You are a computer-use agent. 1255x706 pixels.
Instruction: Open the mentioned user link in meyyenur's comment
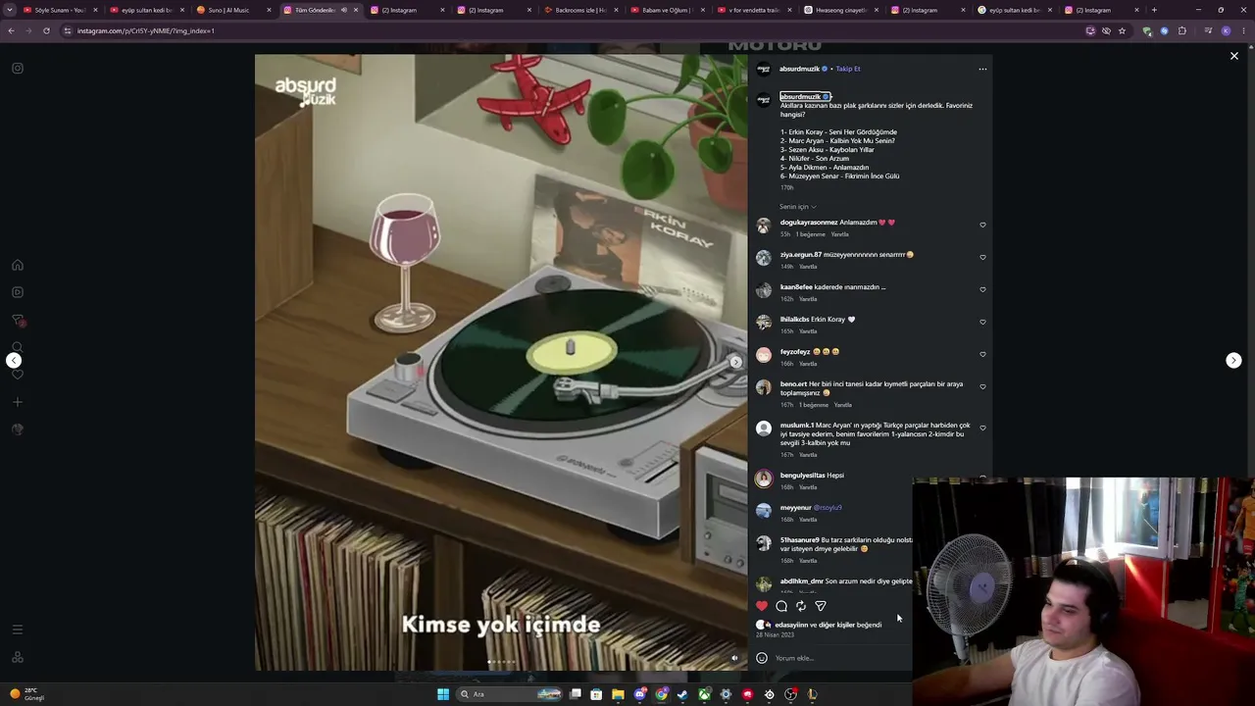coord(828,508)
